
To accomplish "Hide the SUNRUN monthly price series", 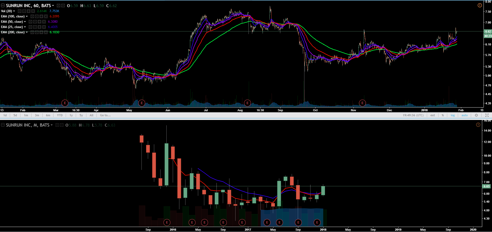I will (57, 125).
